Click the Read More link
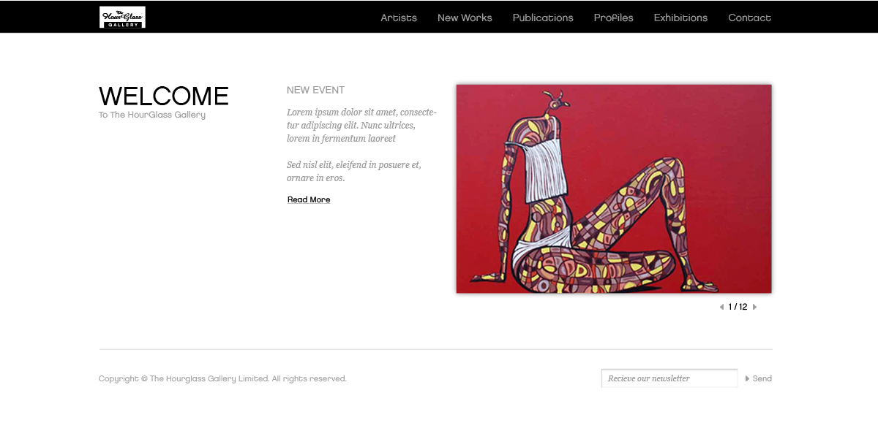The image size is (878, 431). (x=308, y=199)
